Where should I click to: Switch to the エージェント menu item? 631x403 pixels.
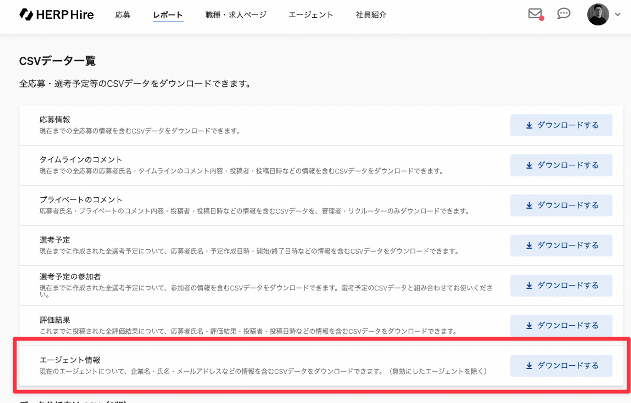click(311, 15)
